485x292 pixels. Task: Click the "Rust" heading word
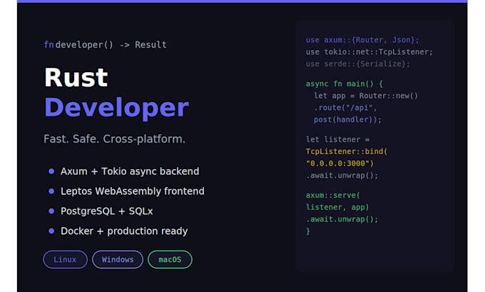pyautogui.click(x=76, y=77)
